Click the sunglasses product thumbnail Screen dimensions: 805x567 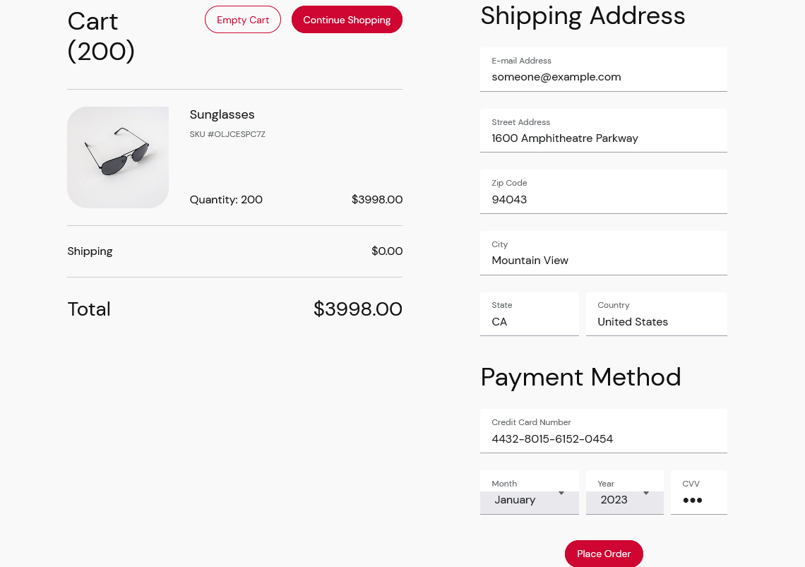pos(118,157)
